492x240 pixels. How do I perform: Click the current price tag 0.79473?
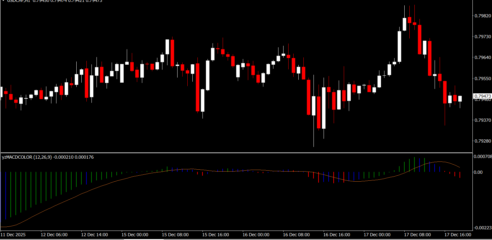point(483,96)
